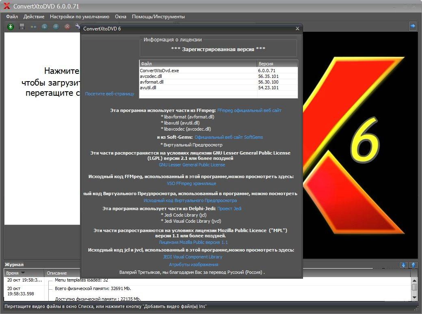Click version value 56.30.100
The image size is (422, 314).
point(268,82)
